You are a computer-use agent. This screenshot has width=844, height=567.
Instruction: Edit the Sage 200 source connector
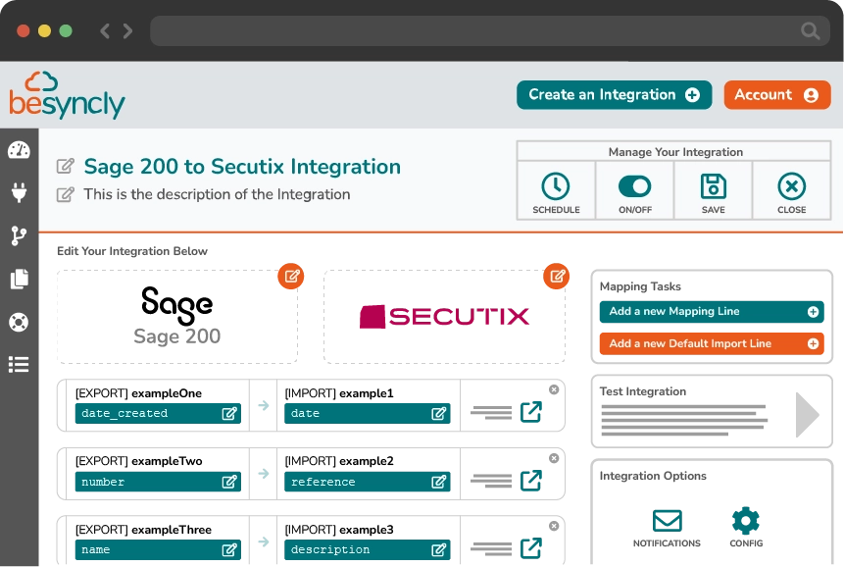point(291,277)
